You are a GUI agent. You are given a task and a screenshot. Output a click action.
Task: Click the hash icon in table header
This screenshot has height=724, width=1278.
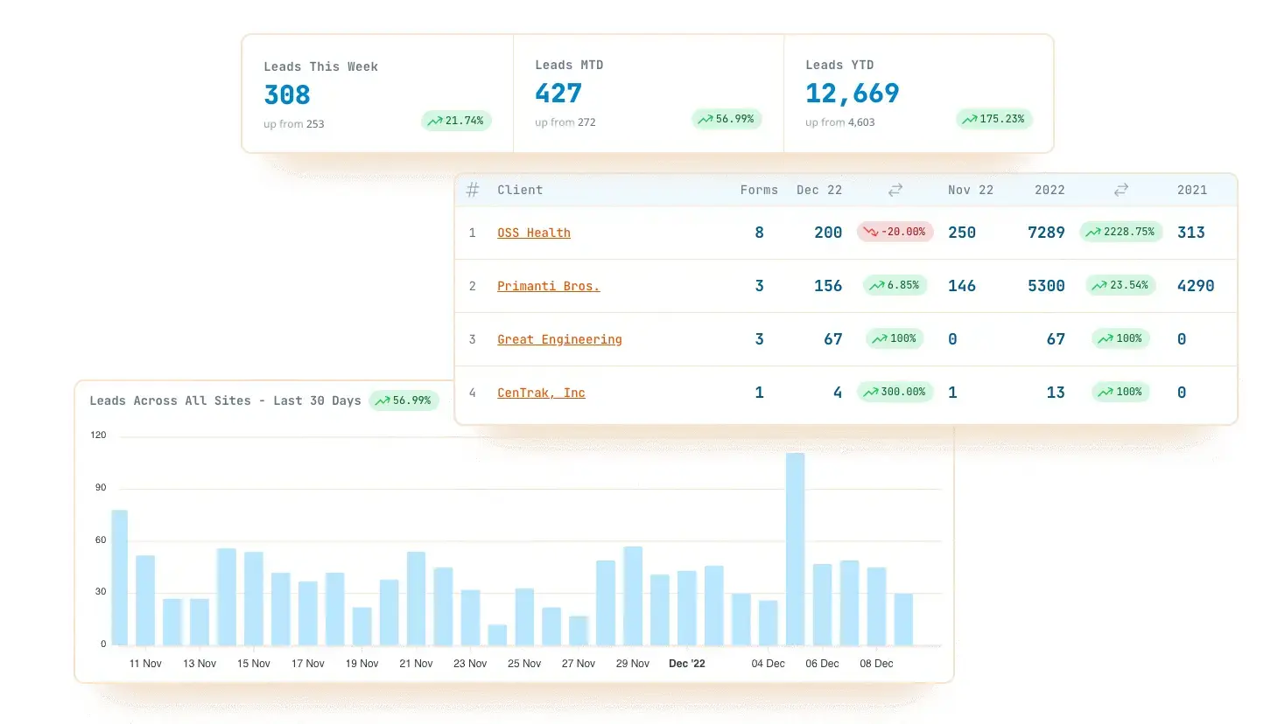coord(473,190)
